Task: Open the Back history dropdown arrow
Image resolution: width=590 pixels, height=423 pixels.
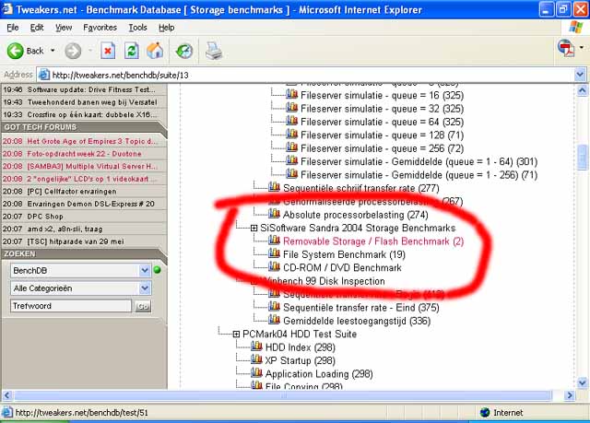Action: [53, 51]
